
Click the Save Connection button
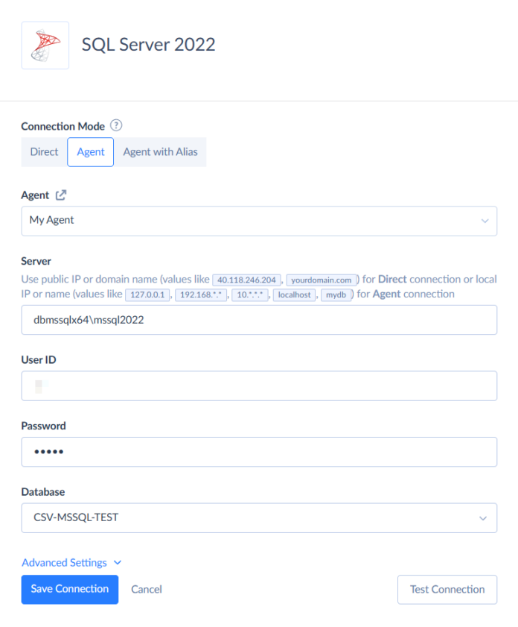(x=69, y=589)
